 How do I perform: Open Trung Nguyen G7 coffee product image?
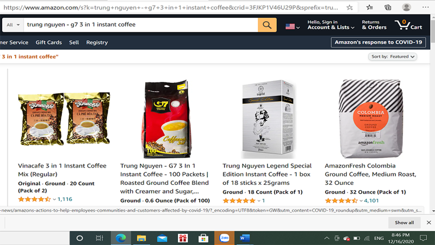tap(166, 119)
